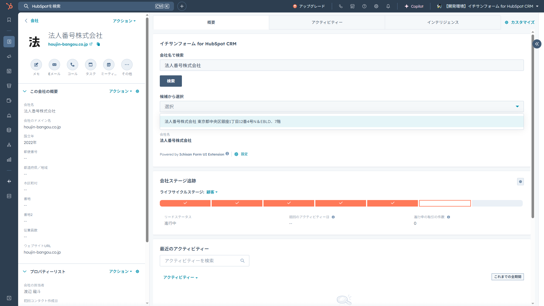Expand the account menu for 【開発環境】イチサンフォーム
The width and height of the screenshot is (544, 306).
click(537, 6)
